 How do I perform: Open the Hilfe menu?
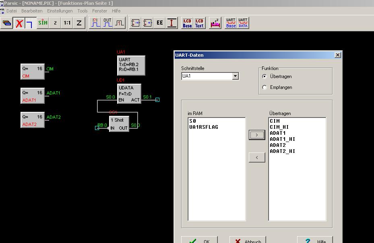click(x=116, y=11)
